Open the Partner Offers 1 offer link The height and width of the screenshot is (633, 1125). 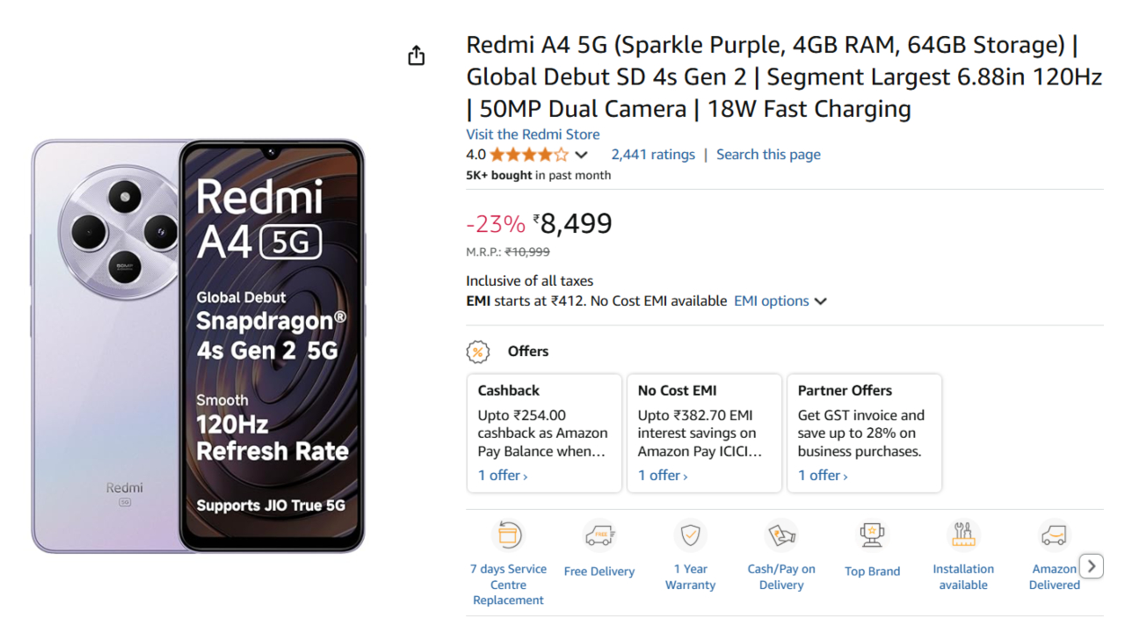click(823, 476)
